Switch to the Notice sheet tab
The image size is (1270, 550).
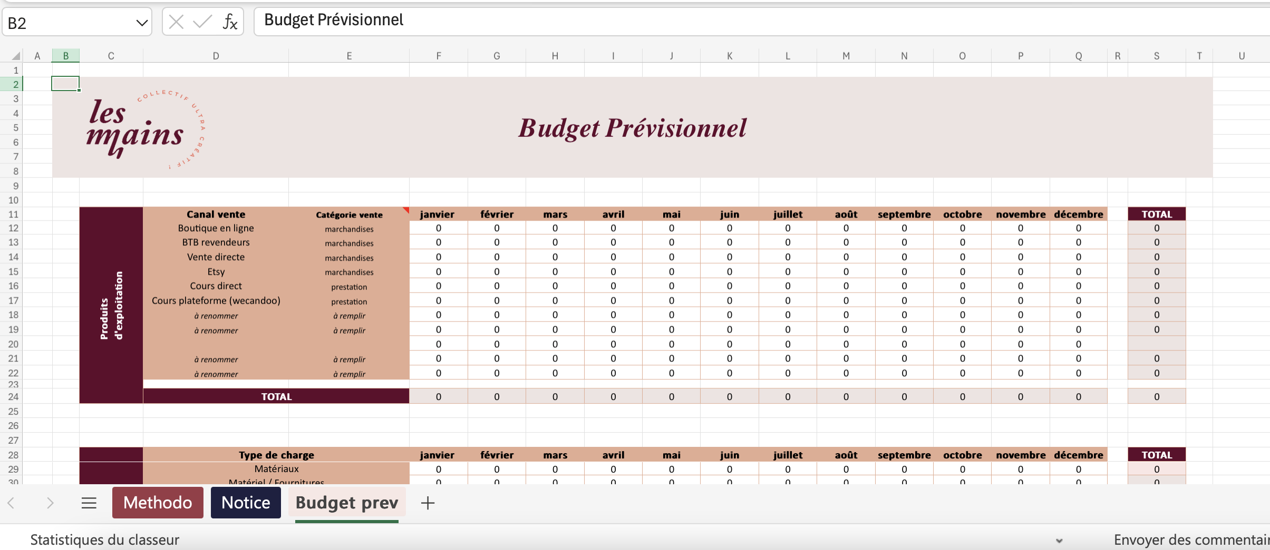[246, 503]
